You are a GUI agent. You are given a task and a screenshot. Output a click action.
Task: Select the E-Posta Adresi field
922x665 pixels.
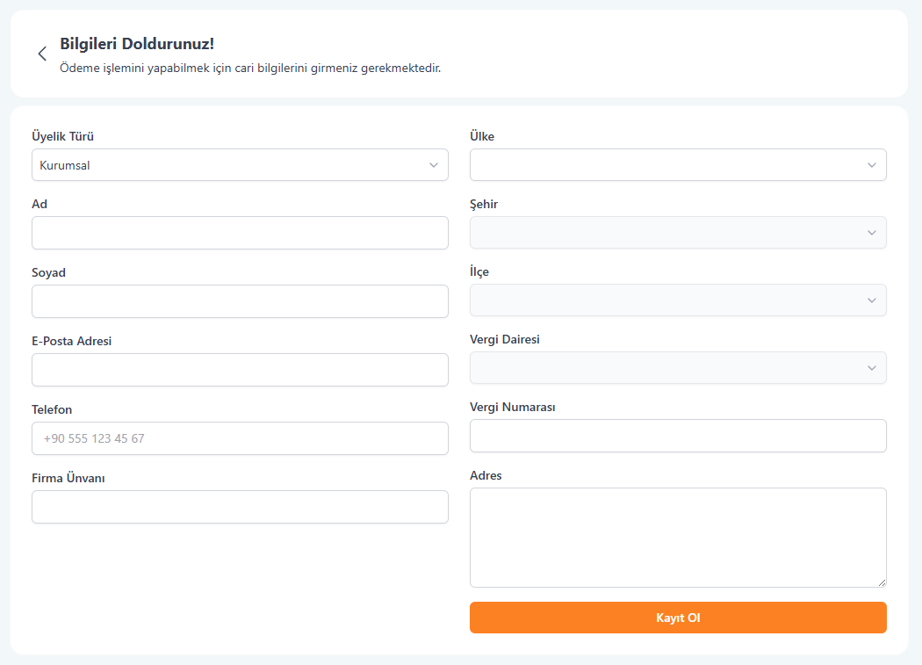pyautogui.click(x=240, y=370)
